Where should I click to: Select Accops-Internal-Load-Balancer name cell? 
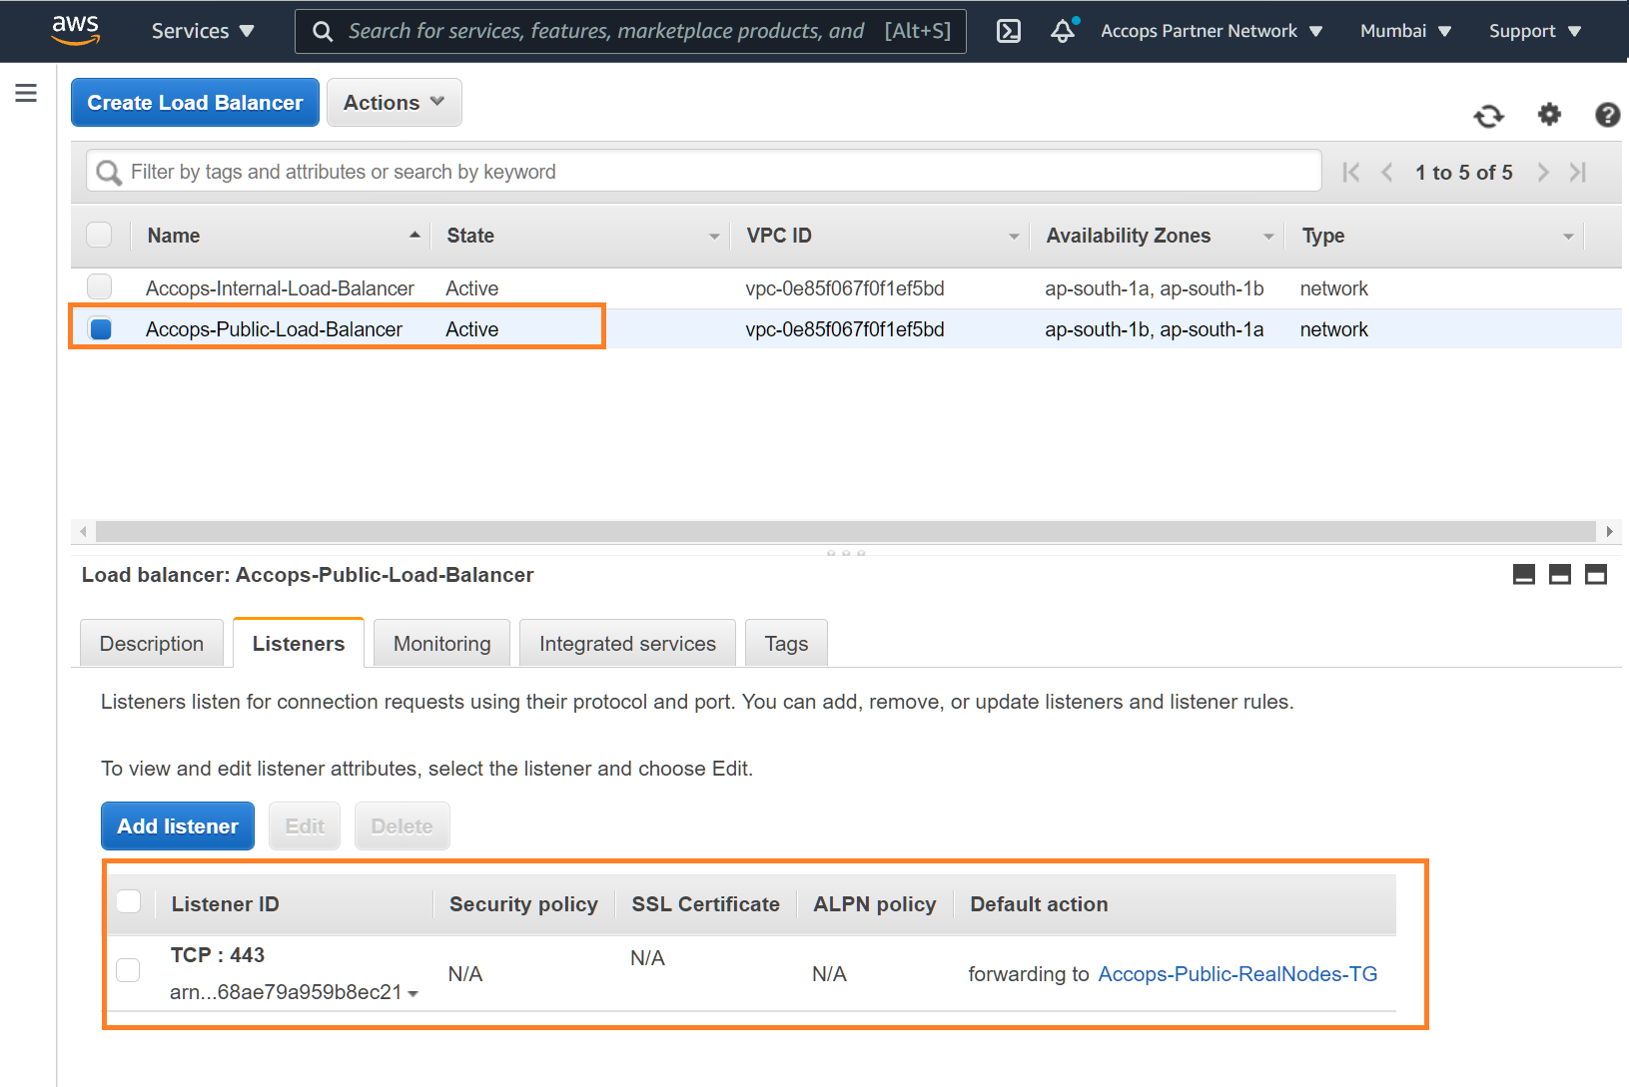[x=280, y=288]
